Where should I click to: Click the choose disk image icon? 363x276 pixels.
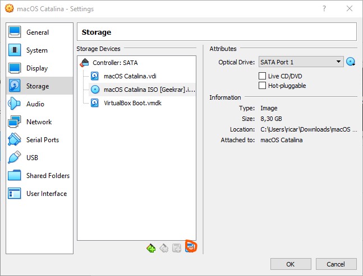tap(351, 62)
